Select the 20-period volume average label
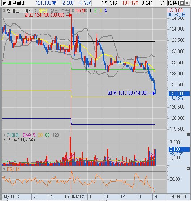 (x=40, y=135)
